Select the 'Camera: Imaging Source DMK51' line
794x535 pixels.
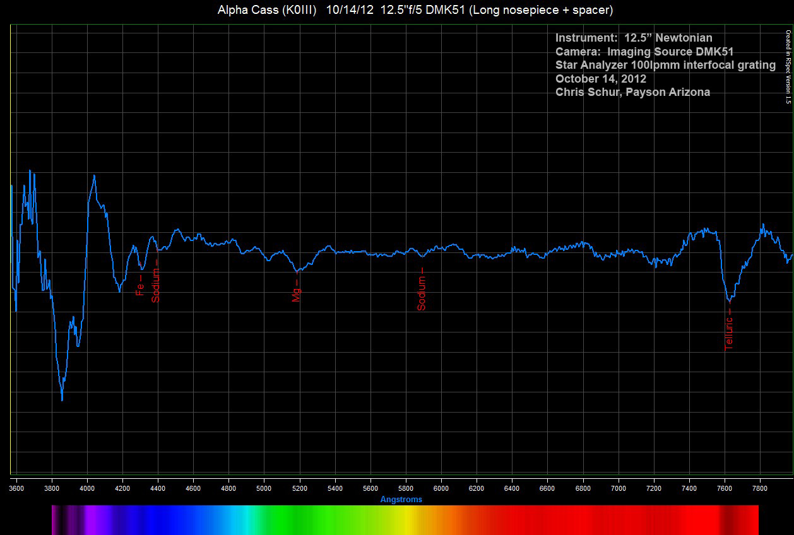tap(644, 52)
